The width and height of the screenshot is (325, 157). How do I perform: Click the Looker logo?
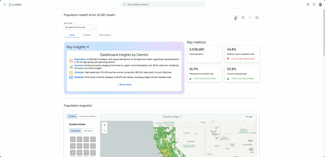[15, 4]
